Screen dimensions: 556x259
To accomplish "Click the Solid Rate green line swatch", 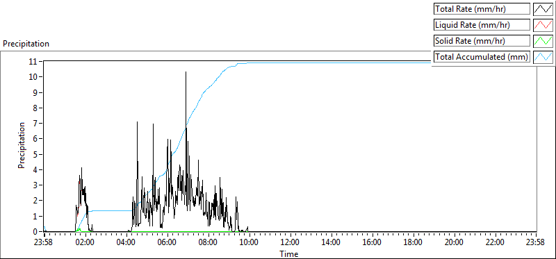I will 543,40.
